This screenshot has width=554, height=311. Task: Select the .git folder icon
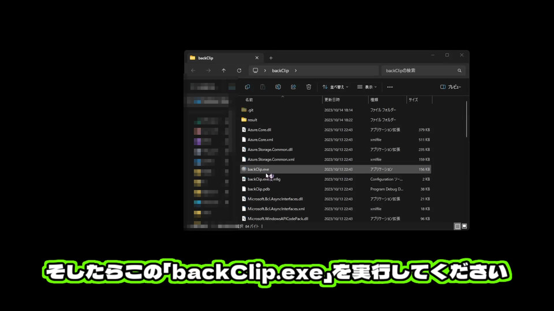[x=244, y=110]
